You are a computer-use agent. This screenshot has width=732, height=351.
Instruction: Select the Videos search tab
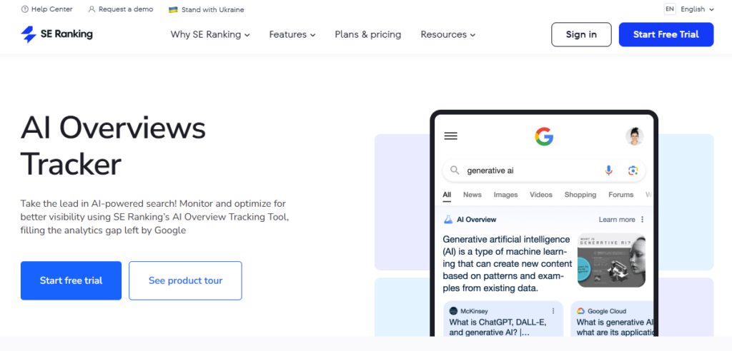pyautogui.click(x=541, y=195)
